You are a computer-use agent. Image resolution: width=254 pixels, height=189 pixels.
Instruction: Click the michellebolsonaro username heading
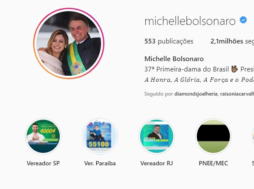[x=190, y=21]
